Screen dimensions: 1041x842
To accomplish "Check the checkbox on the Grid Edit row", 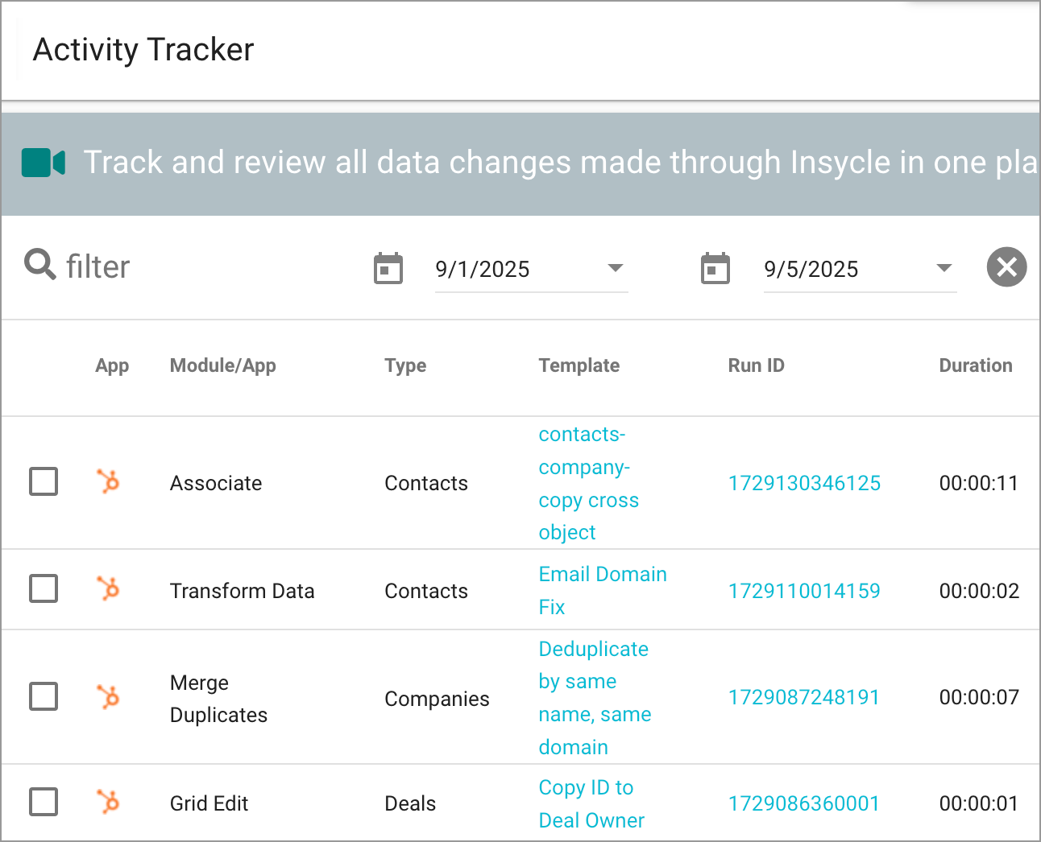I will click(x=43, y=802).
